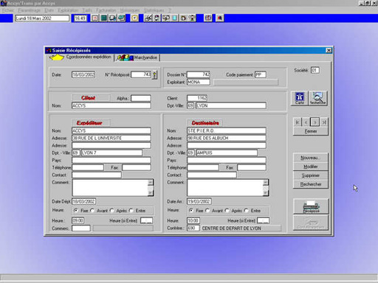
Task: Go to the previous record arrow
Action: click(x=306, y=122)
